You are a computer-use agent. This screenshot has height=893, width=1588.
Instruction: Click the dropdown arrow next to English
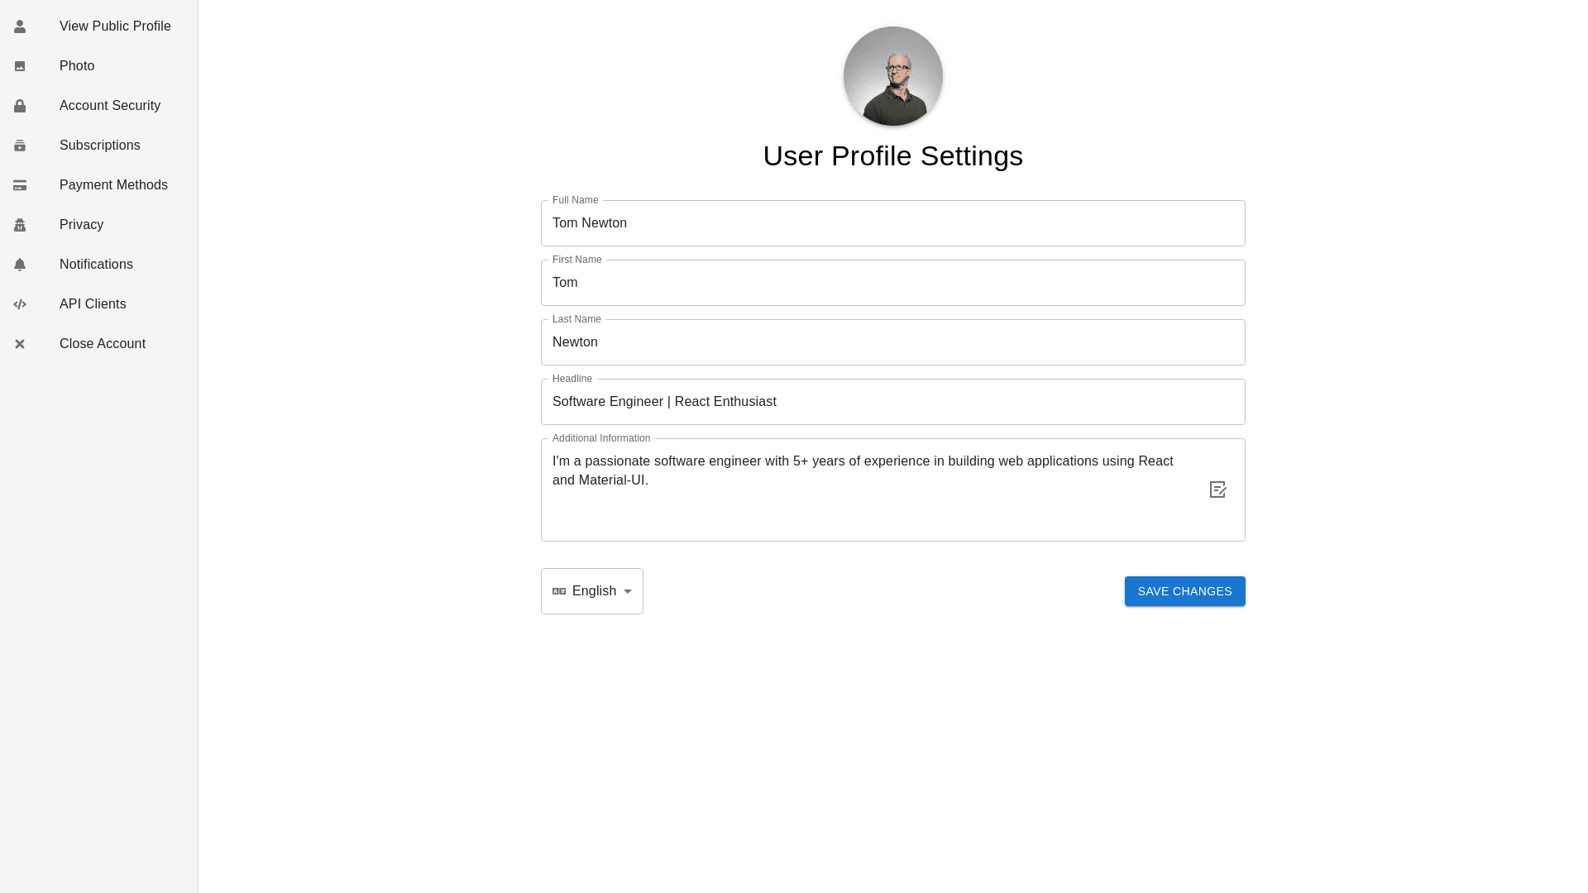[628, 591]
